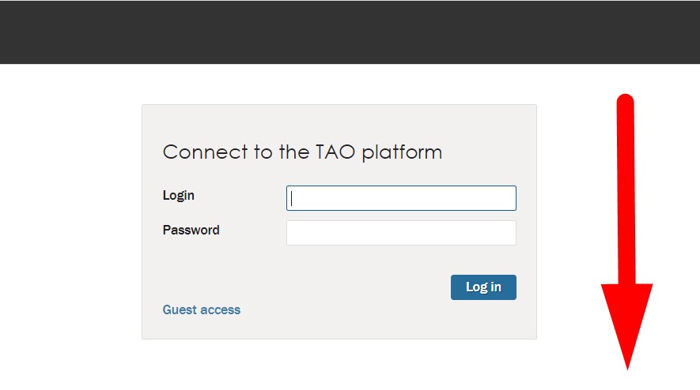This screenshot has height=390, width=700.
Task: Click the white area left of the login panel
Action: coord(71,221)
